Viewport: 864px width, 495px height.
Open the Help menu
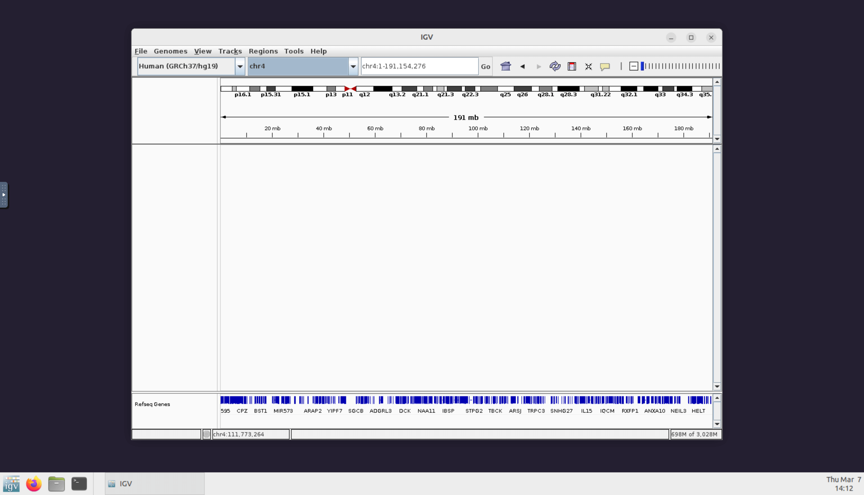[x=318, y=51]
